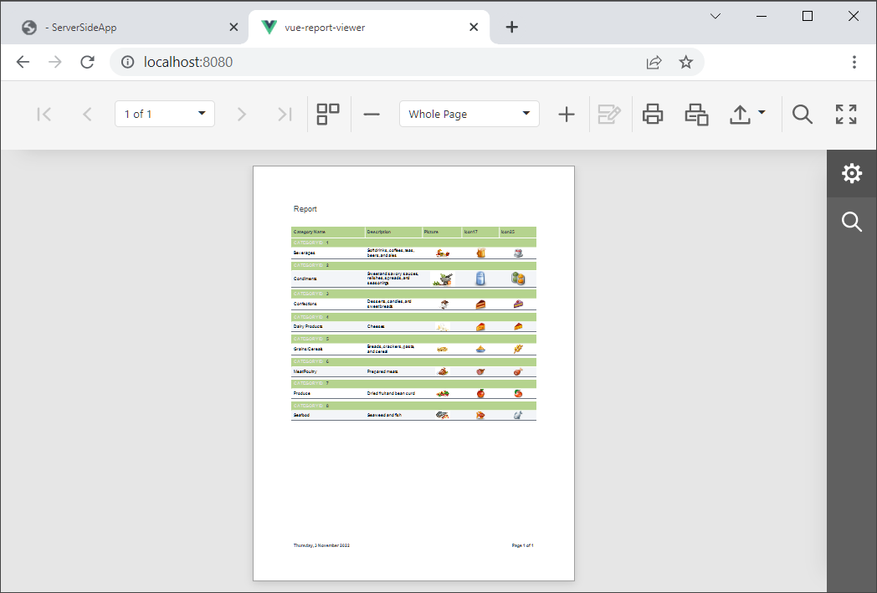Open a new browser tab
877x593 pixels.
coord(512,27)
